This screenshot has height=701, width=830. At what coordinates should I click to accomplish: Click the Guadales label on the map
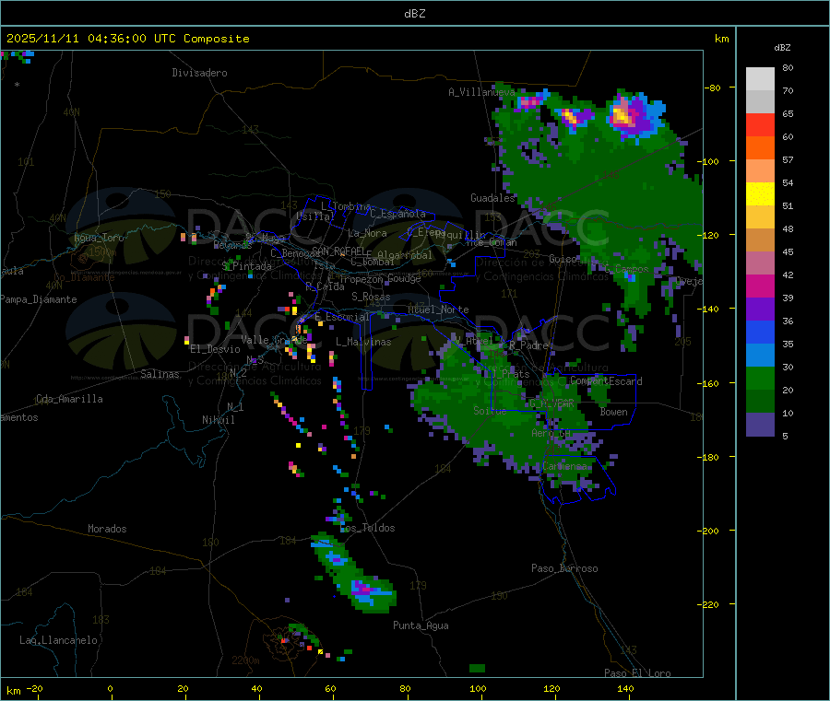[x=492, y=198]
